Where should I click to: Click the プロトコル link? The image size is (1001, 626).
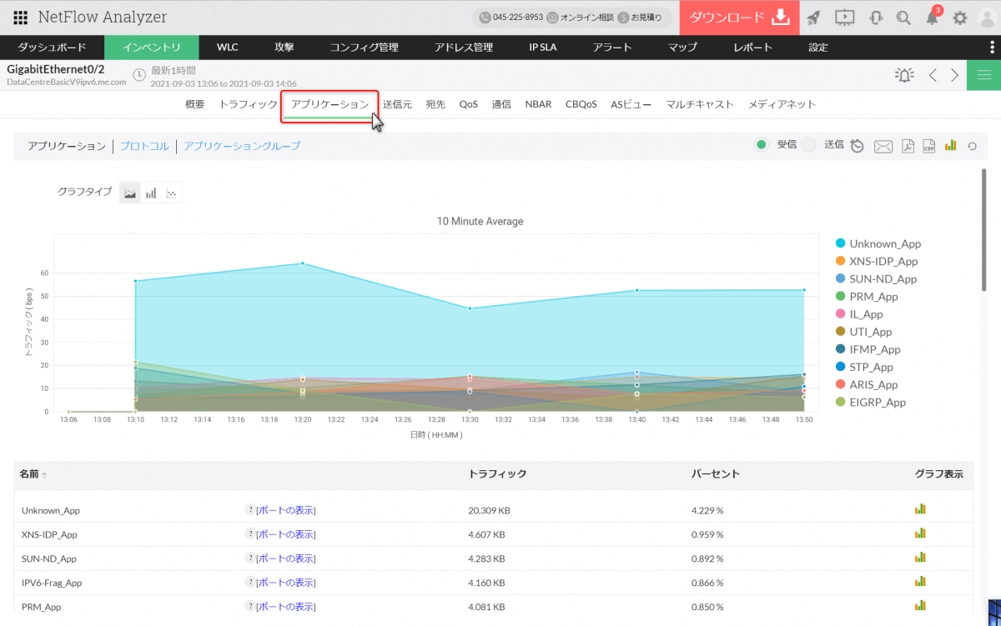coord(144,146)
